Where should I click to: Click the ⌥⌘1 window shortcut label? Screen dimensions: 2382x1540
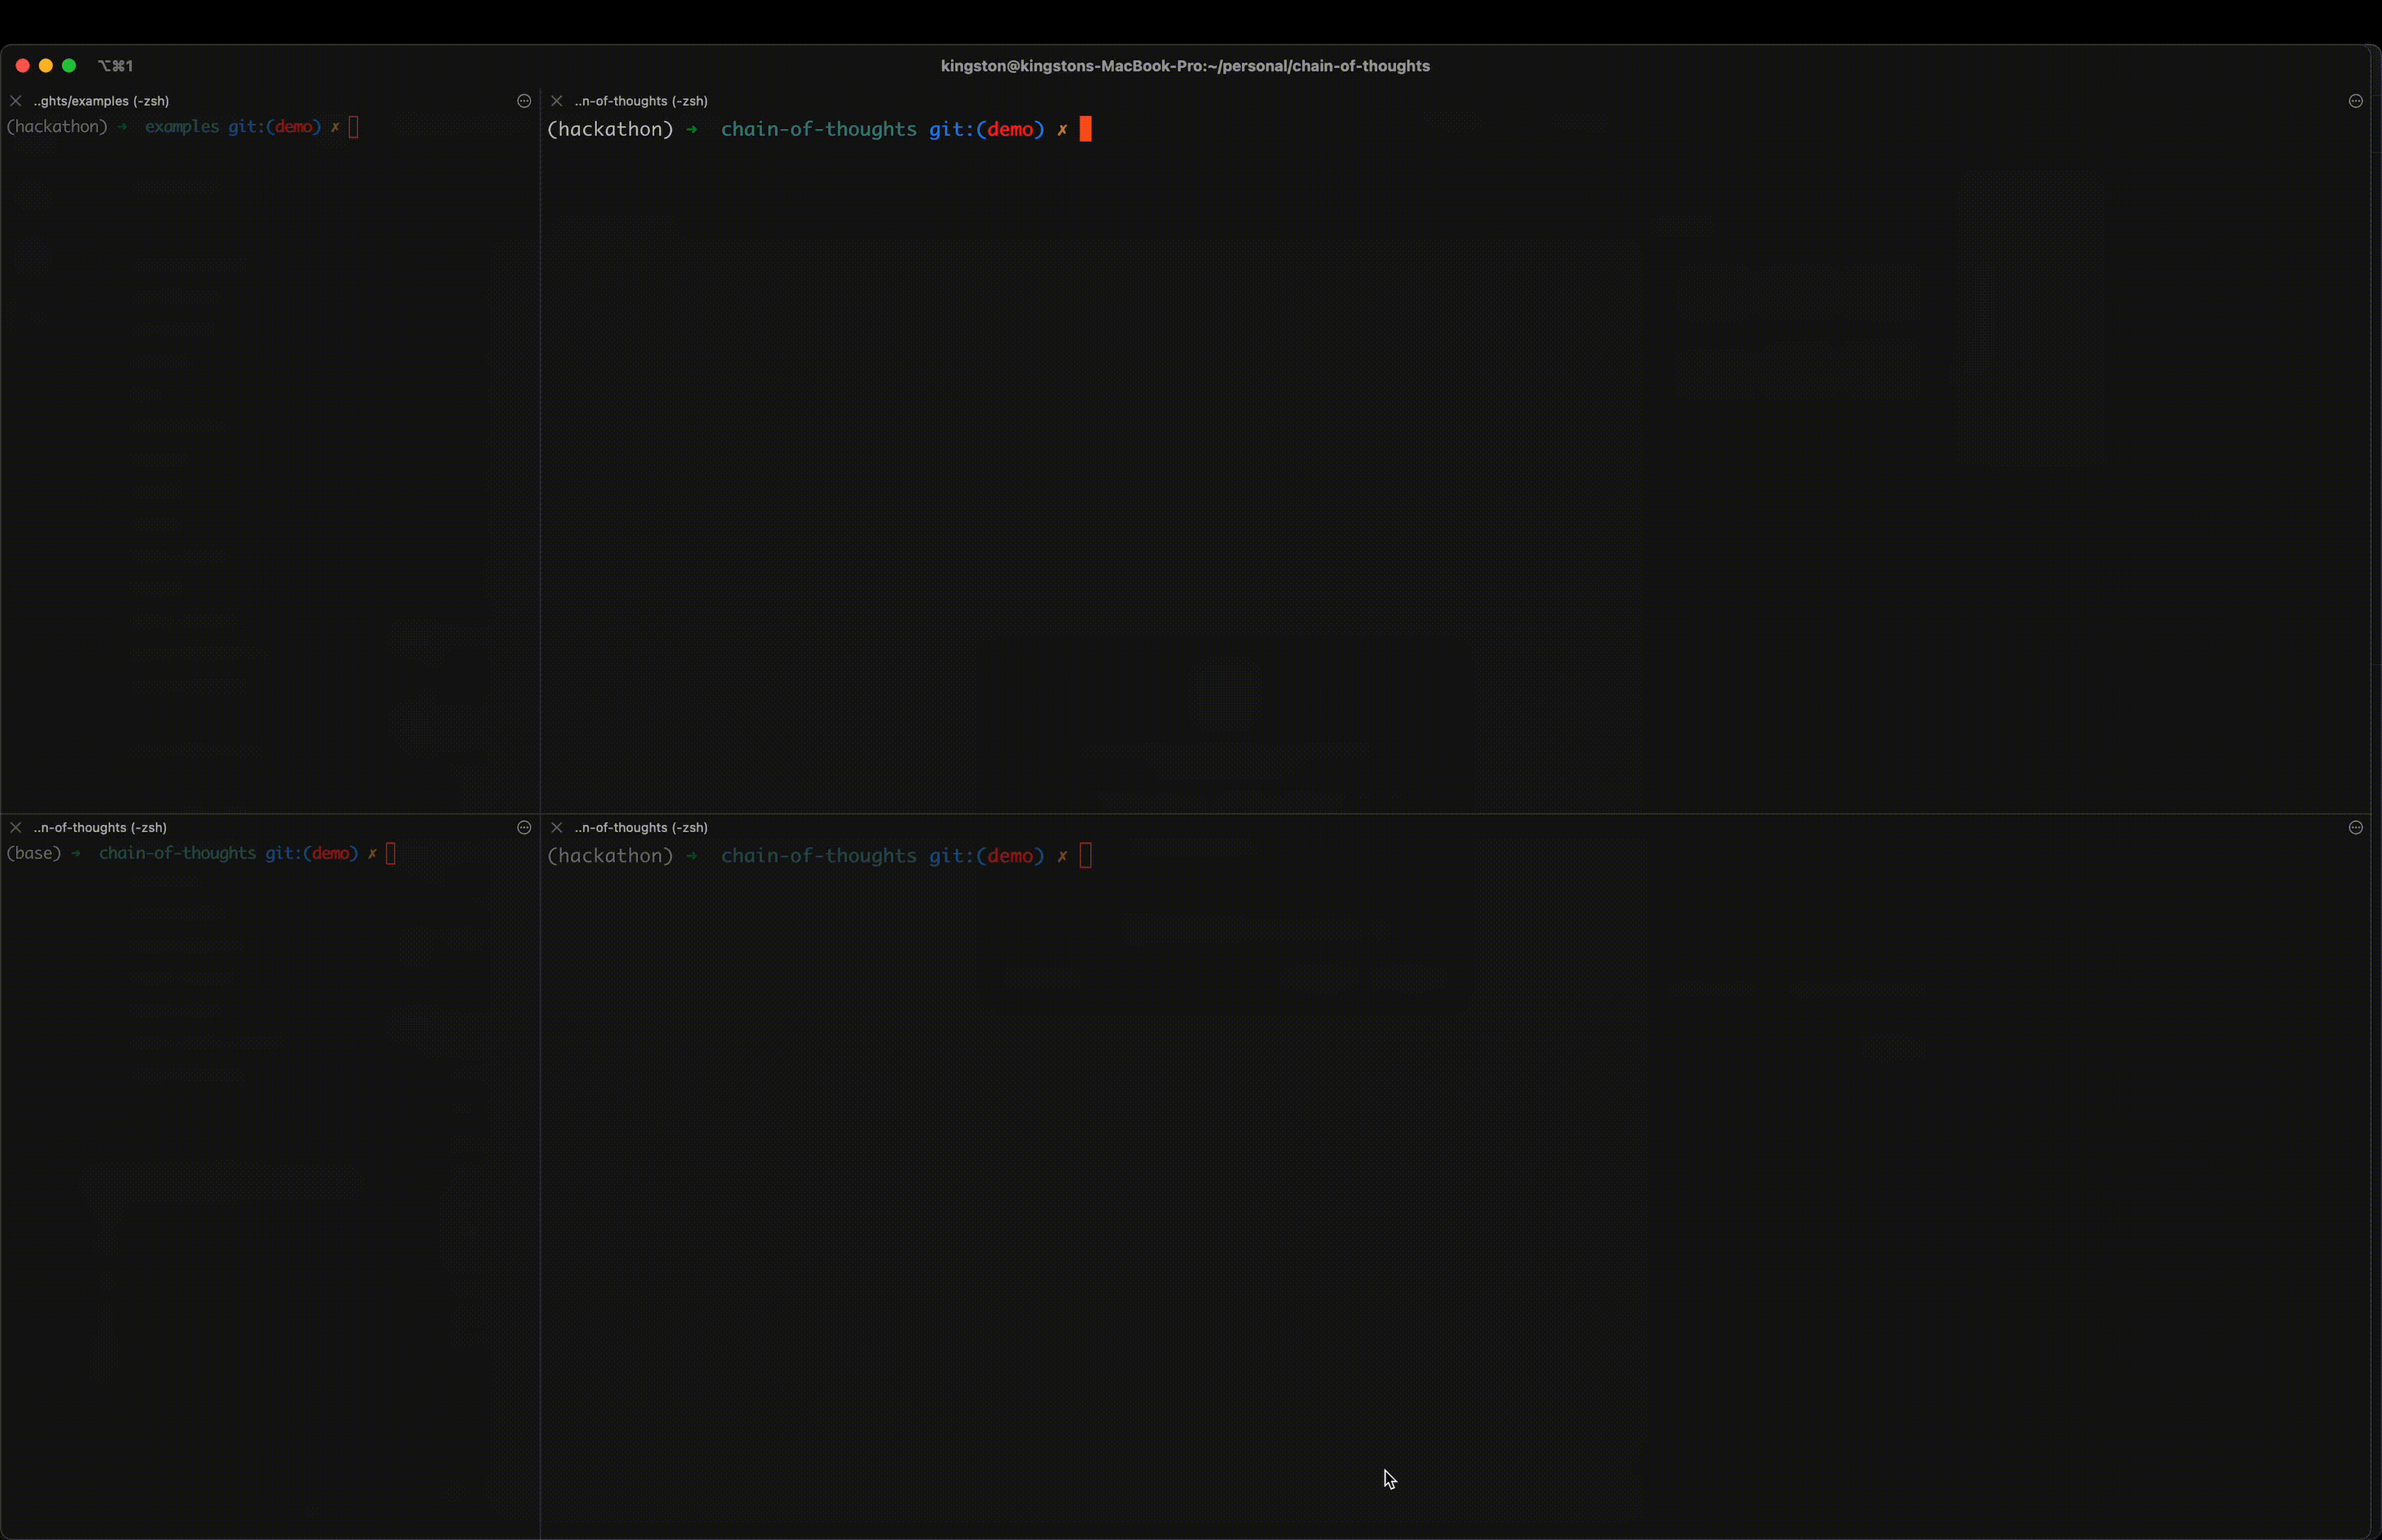pos(116,66)
